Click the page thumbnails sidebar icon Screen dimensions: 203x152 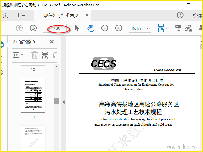coord(2,45)
